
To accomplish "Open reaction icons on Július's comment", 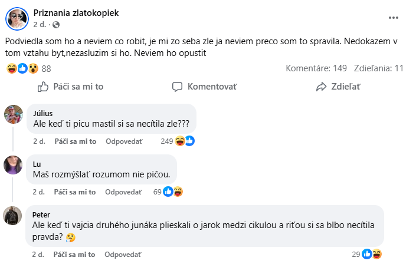I will (x=185, y=141).
